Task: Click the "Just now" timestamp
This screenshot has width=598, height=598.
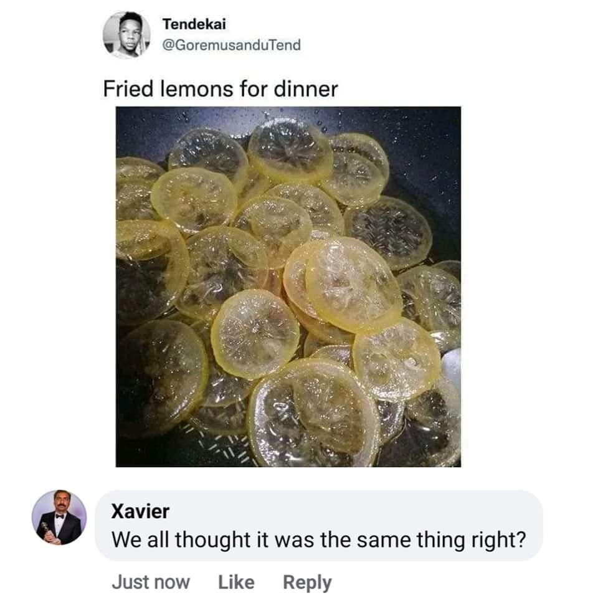Action: (151, 582)
